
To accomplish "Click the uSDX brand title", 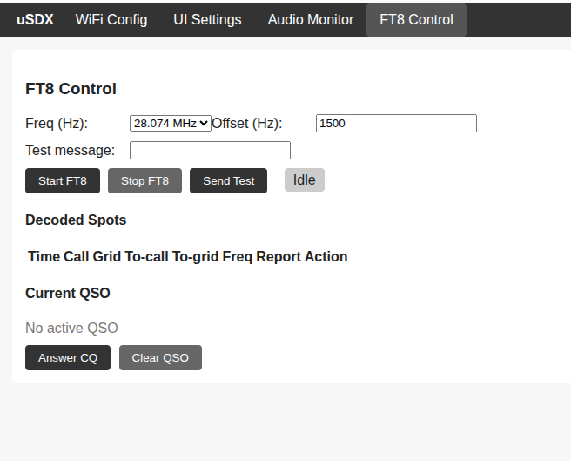I will pos(35,19).
